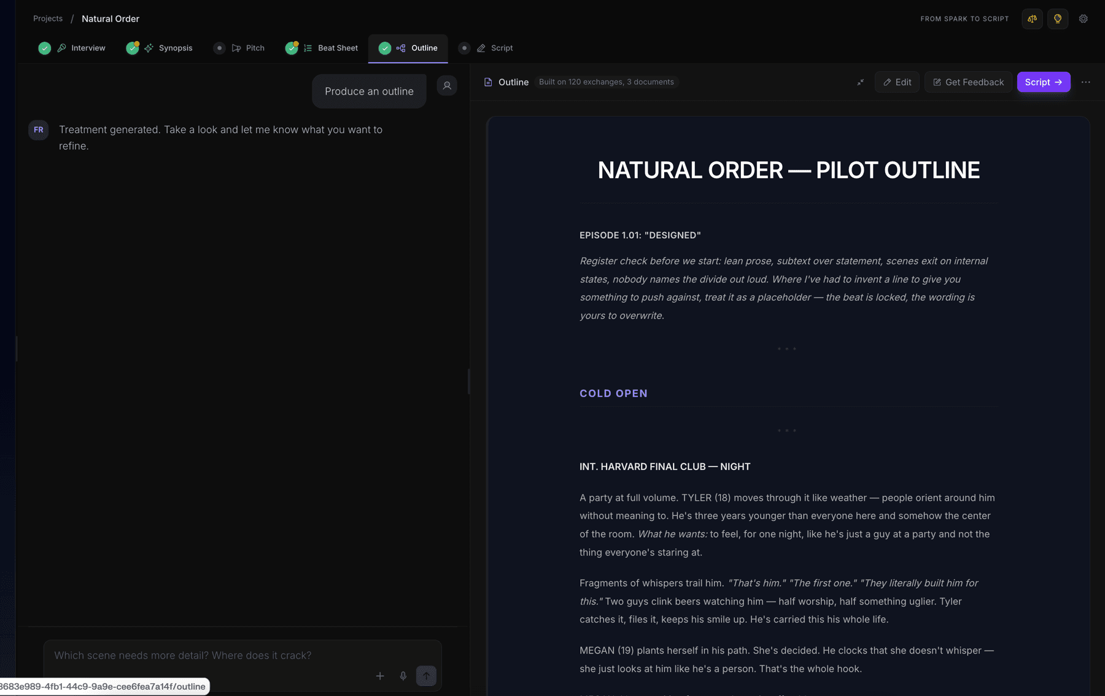The image size is (1105, 696).
Task: Switch to the Pitch tab
Action: 239,48
